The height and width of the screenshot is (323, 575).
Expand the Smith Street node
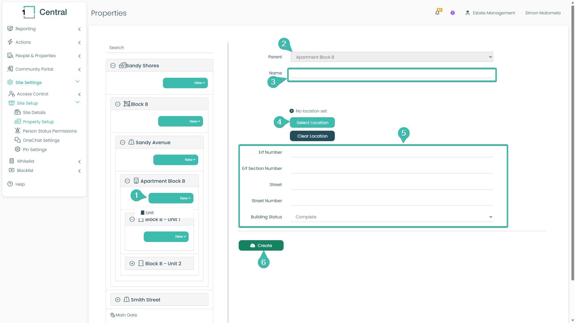tap(118, 300)
